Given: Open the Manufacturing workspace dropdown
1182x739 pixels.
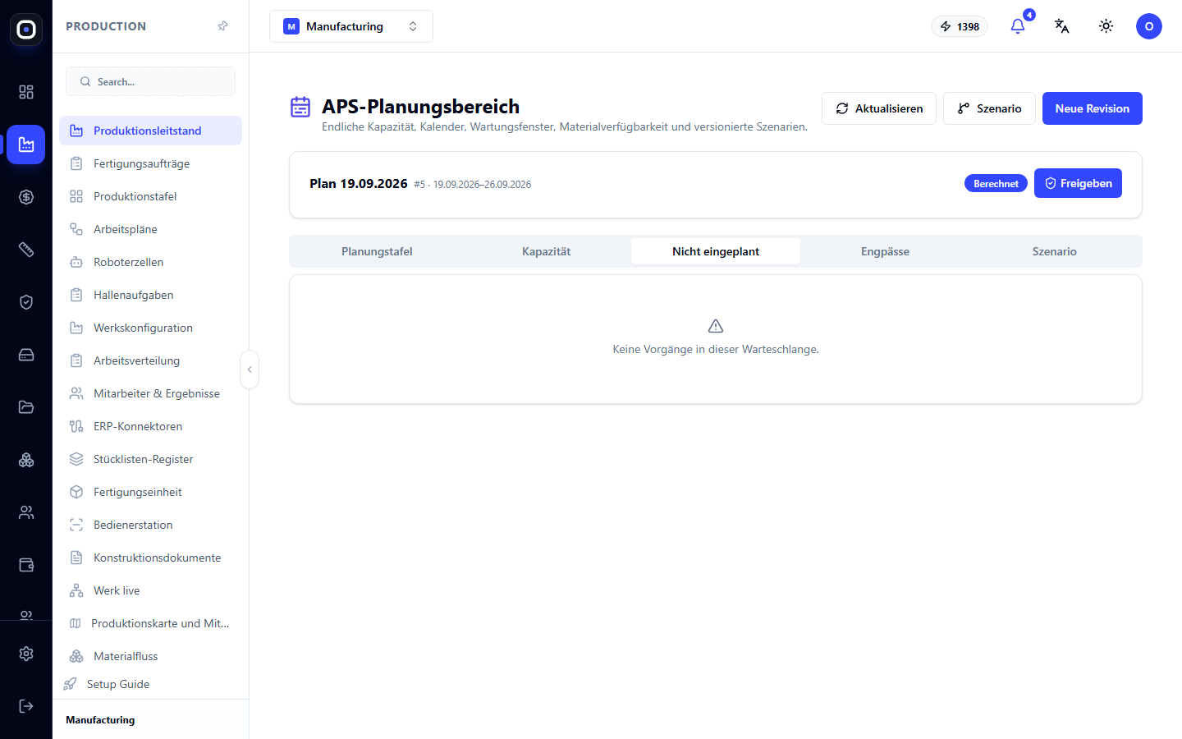Looking at the screenshot, I should tap(351, 26).
